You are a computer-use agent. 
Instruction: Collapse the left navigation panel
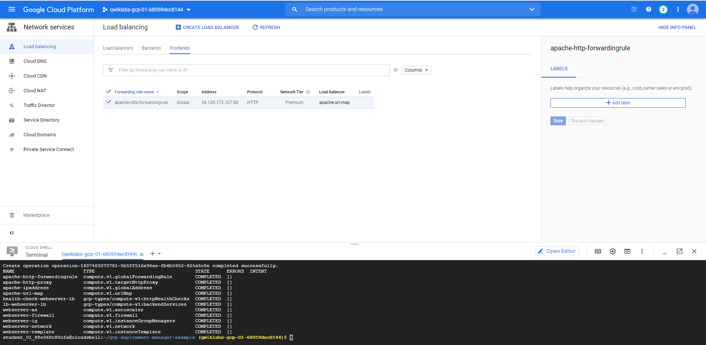[x=12, y=233]
